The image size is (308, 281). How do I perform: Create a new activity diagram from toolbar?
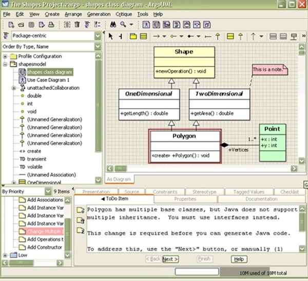point(197,25)
